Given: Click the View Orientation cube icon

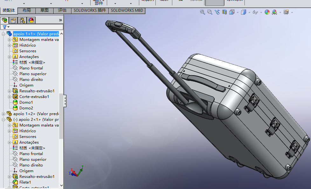Looking at the screenshot, I should pos(232,12).
